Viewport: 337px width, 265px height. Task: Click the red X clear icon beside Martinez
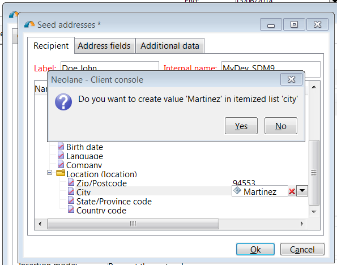pos(292,191)
